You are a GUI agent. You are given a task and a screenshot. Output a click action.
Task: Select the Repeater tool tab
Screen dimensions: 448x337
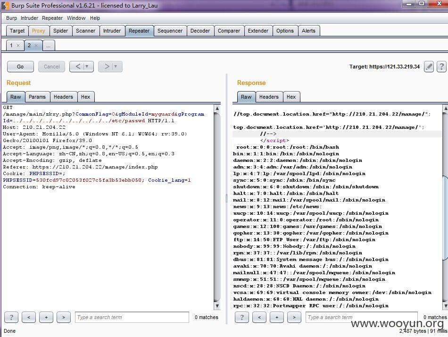point(139,31)
